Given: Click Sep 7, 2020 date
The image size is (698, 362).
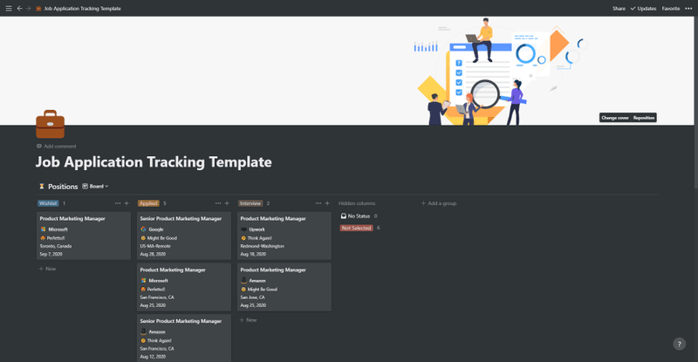Looking at the screenshot, I should pos(51,254).
